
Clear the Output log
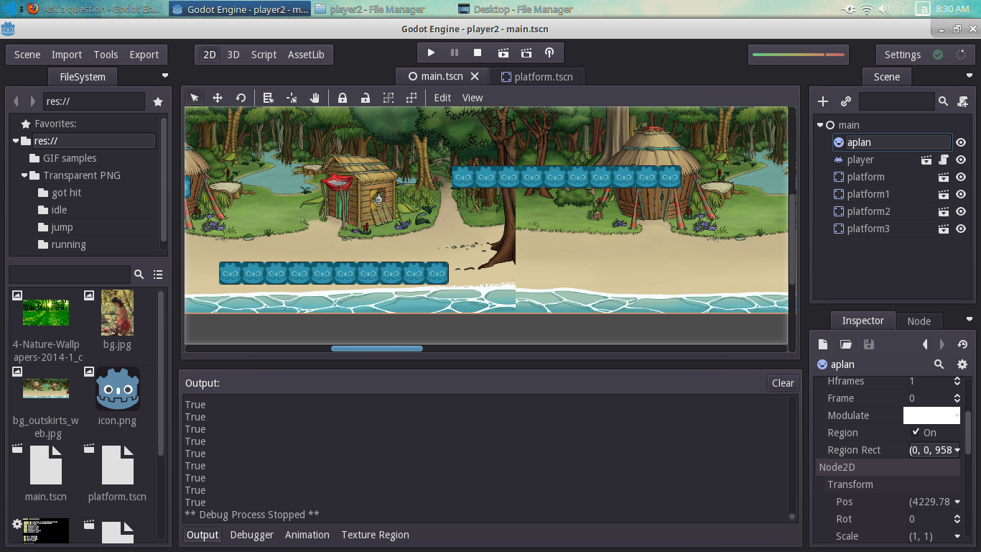coord(782,383)
